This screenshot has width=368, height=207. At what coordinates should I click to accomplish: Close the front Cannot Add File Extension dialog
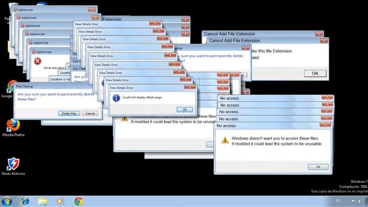coord(324,41)
